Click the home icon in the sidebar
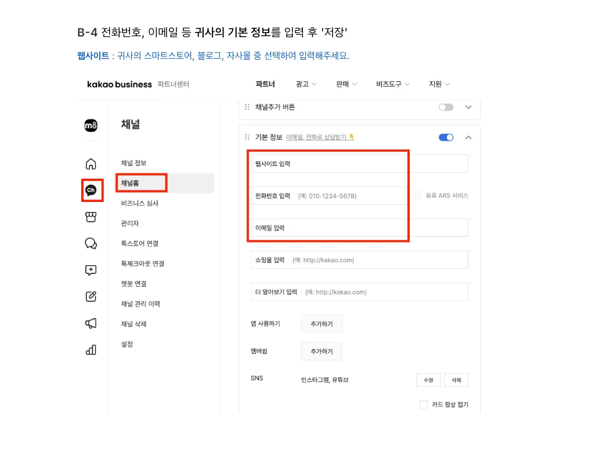 click(x=91, y=164)
